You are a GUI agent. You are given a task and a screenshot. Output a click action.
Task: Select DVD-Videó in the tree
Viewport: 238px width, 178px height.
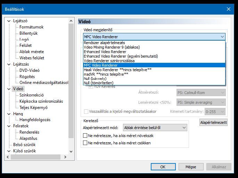click(x=30, y=70)
